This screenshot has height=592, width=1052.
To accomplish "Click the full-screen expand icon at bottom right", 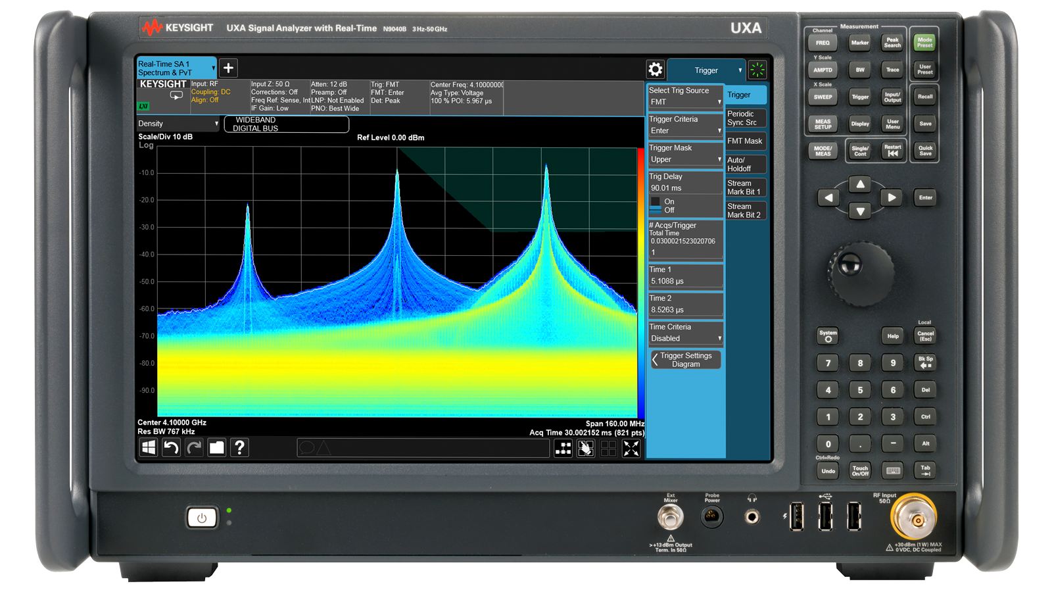I will tap(632, 449).
